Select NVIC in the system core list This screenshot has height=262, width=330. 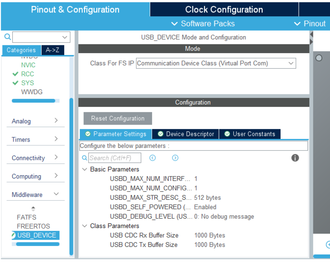[28, 65]
